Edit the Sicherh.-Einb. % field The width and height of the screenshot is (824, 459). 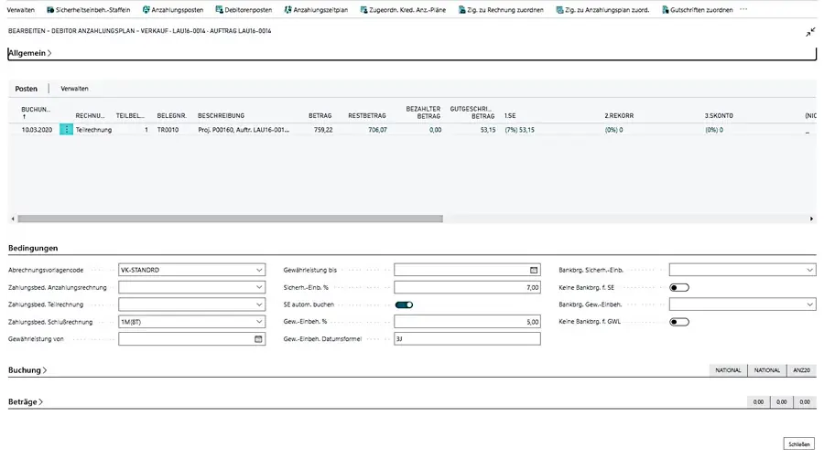[467, 287]
